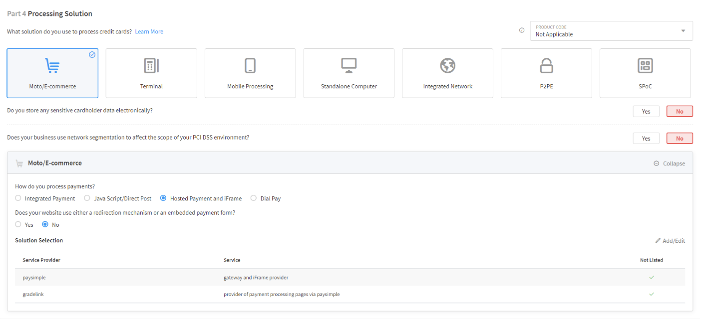Select the paysimple service provider row
Screen dimensions: 701x319
coord(34,278)
